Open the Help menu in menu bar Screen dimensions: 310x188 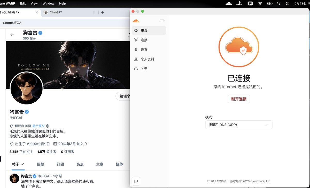click(63, 3)
